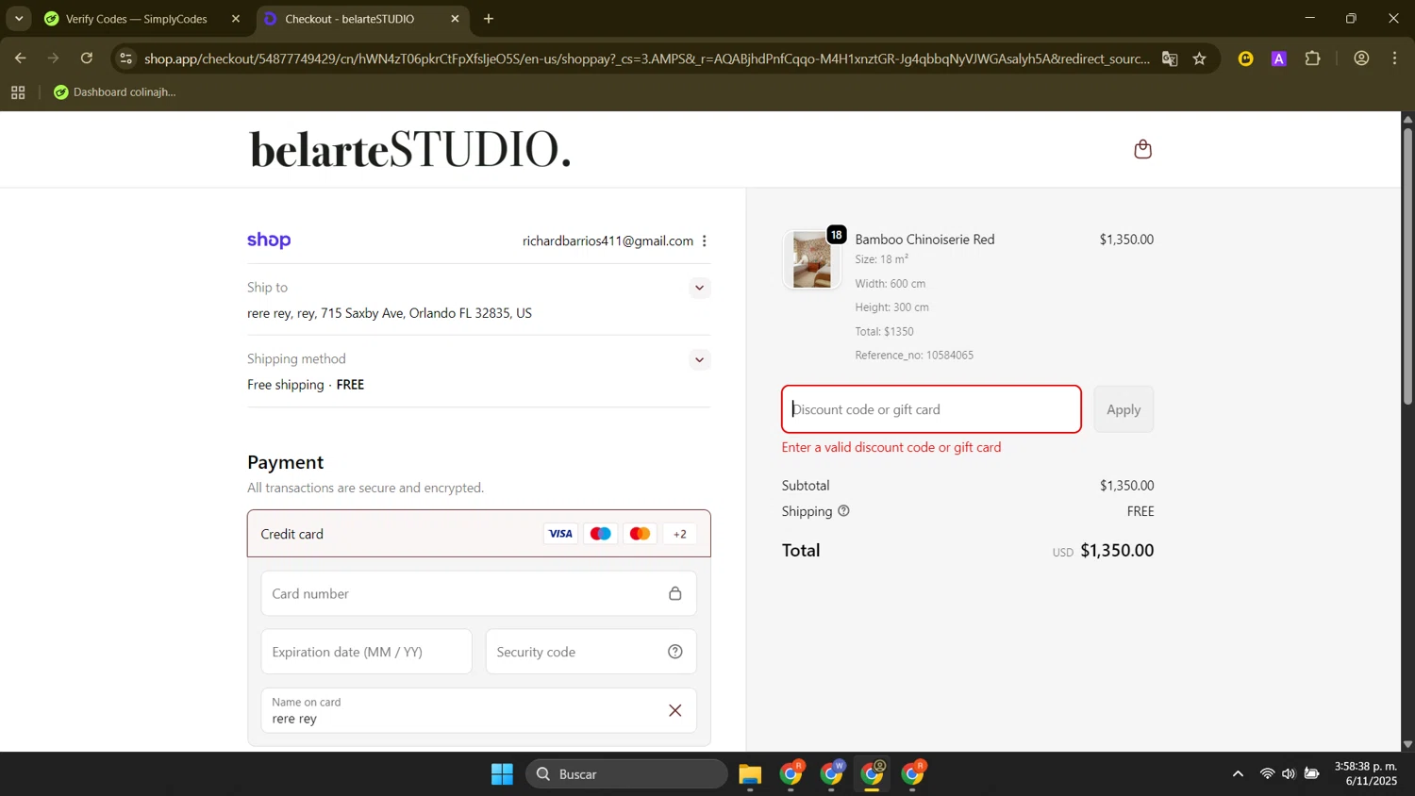The width and height of the screenshot is (1415, 796).
Task: Open the Wi-Fi network tray icon
Action: click(x=1267, y=774)
